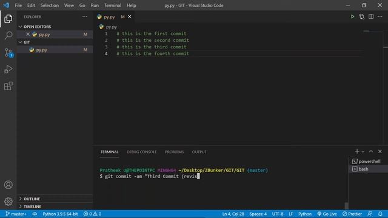Close the terminal panel
This screenshot has height=218, width=388.
tap(380, 151)
